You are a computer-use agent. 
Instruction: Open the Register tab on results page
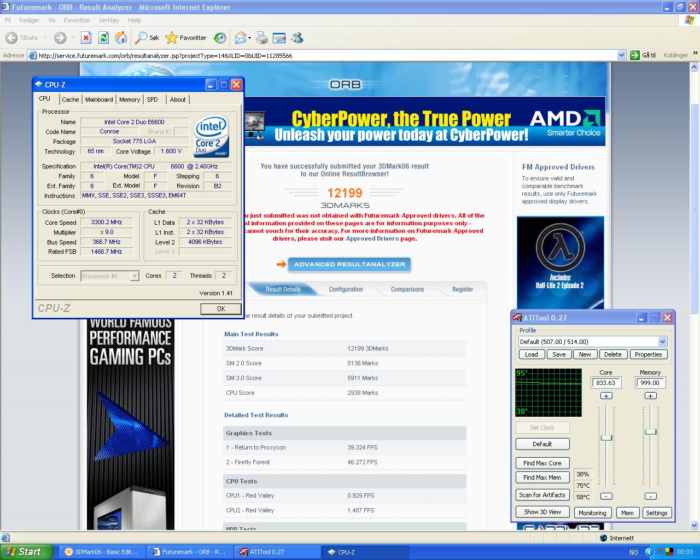(x=463, y=289)
